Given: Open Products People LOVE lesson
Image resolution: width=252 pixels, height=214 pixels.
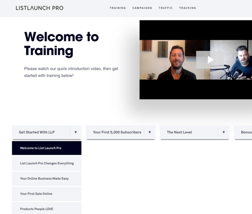Looking at the screenshot, I should (47, 208).
